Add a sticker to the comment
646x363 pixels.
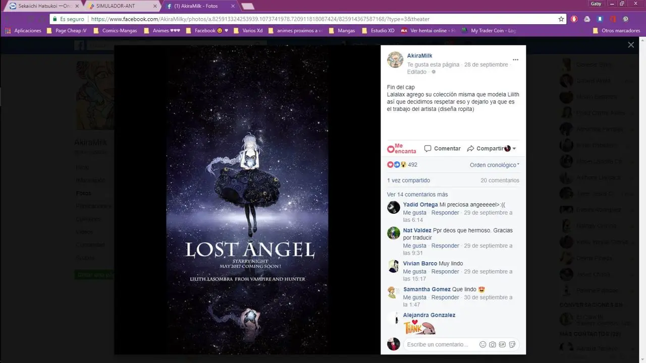click(512, 344)
